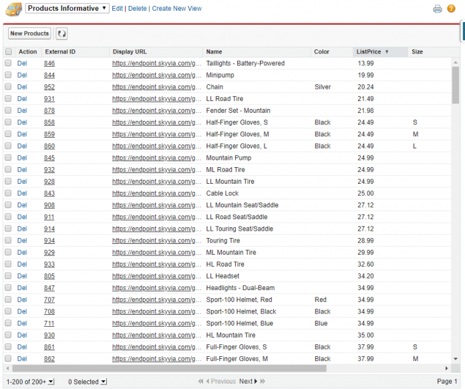Check the box for the Minipump row
This screenshot has height=389, width=465.
9,76
